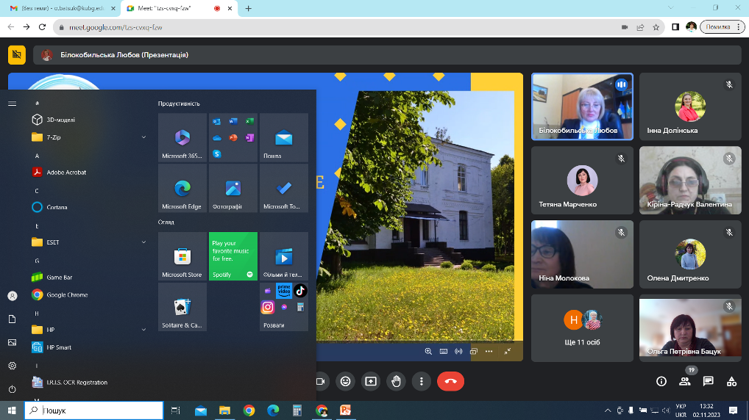Screen dimensions: 749x420
Task: Open Adobe Acrobat from the app list
Action: click(x=66, y=173)
